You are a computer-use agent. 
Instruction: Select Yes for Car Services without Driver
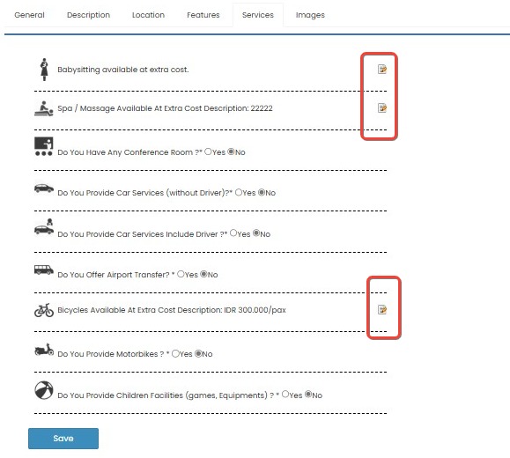pos(239,192)
